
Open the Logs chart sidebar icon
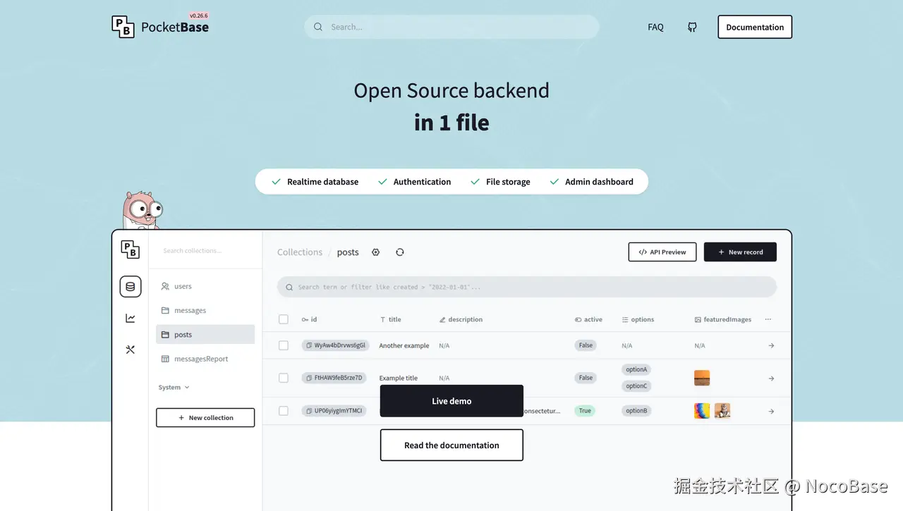point(131,319)
